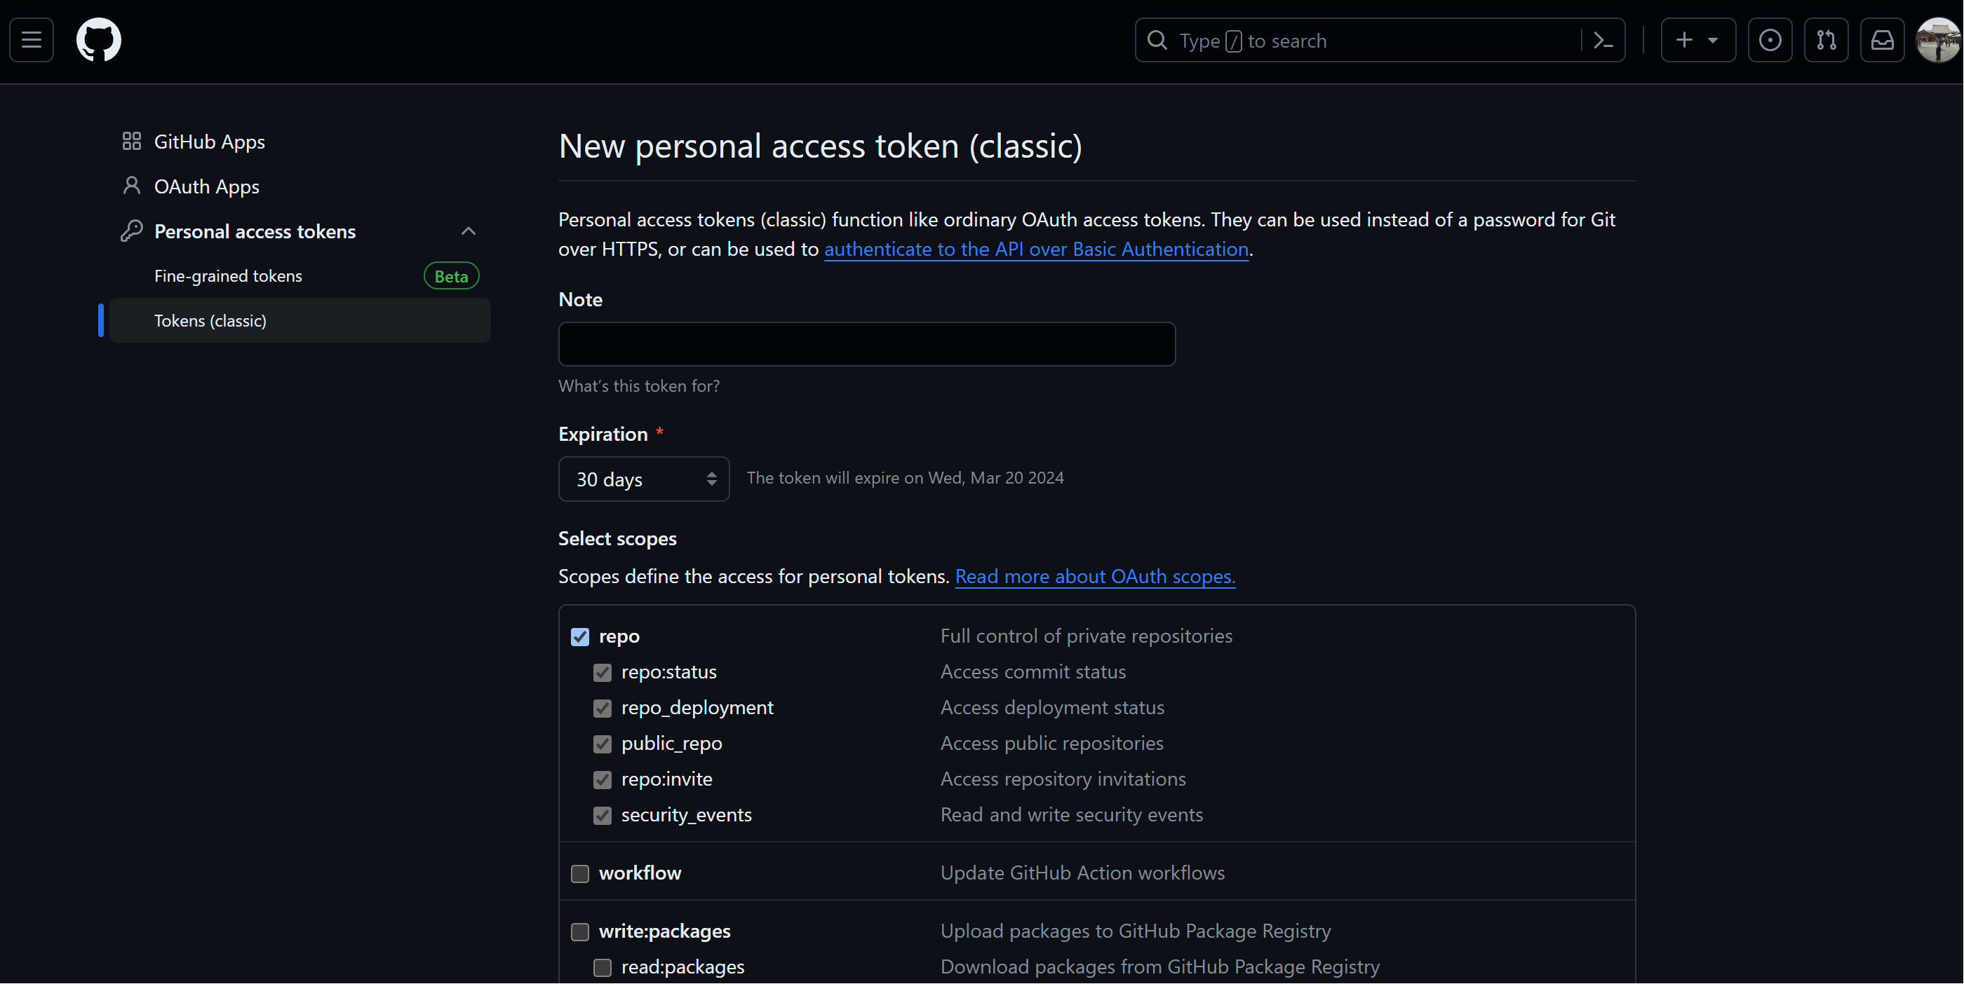Click the user avatar picture

pyautogui.click(x=1937, y=40)
